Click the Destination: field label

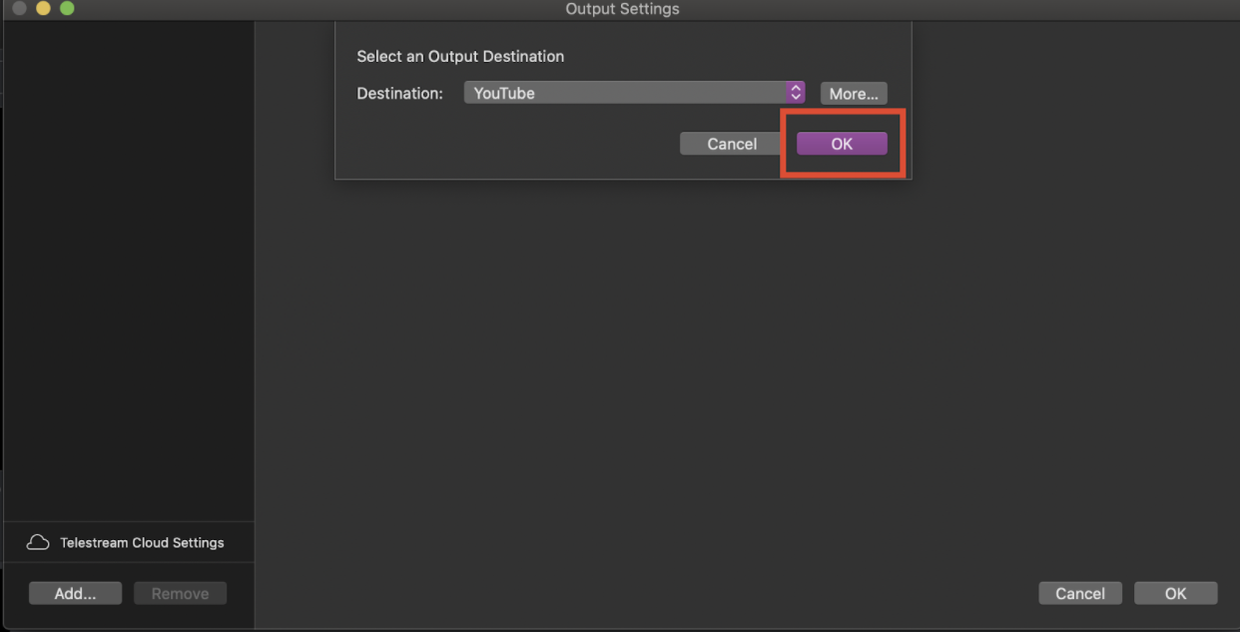(399, 93)
